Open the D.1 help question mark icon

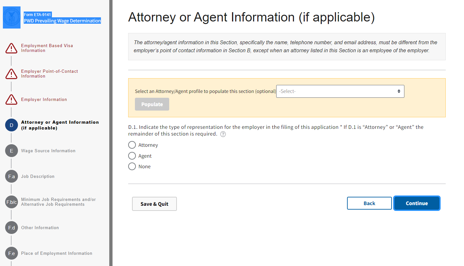point(223,134)
